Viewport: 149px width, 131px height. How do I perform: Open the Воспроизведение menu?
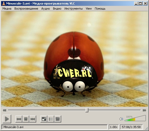point(26,9)
